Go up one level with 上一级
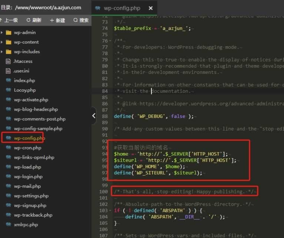The height and width of the screenshot is (238, 284). coord(10,20)
